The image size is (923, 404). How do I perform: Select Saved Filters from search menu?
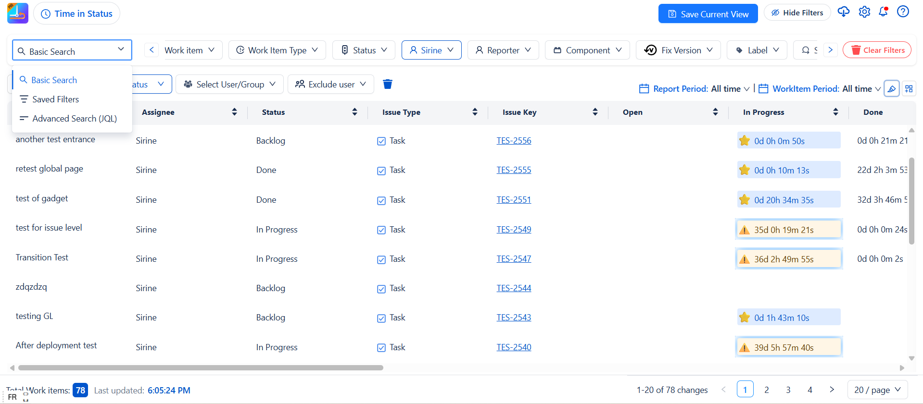tap(55, 99)
